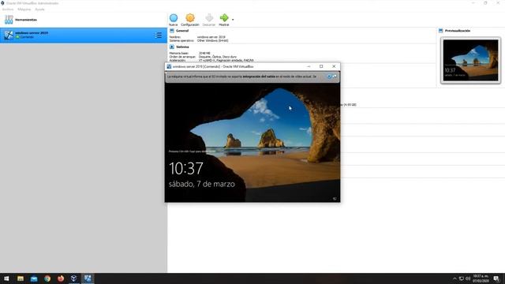Click the Oracle VM VirtualBox app icon in title bar
Screen dimensions: 505x284
pos(2,3)
